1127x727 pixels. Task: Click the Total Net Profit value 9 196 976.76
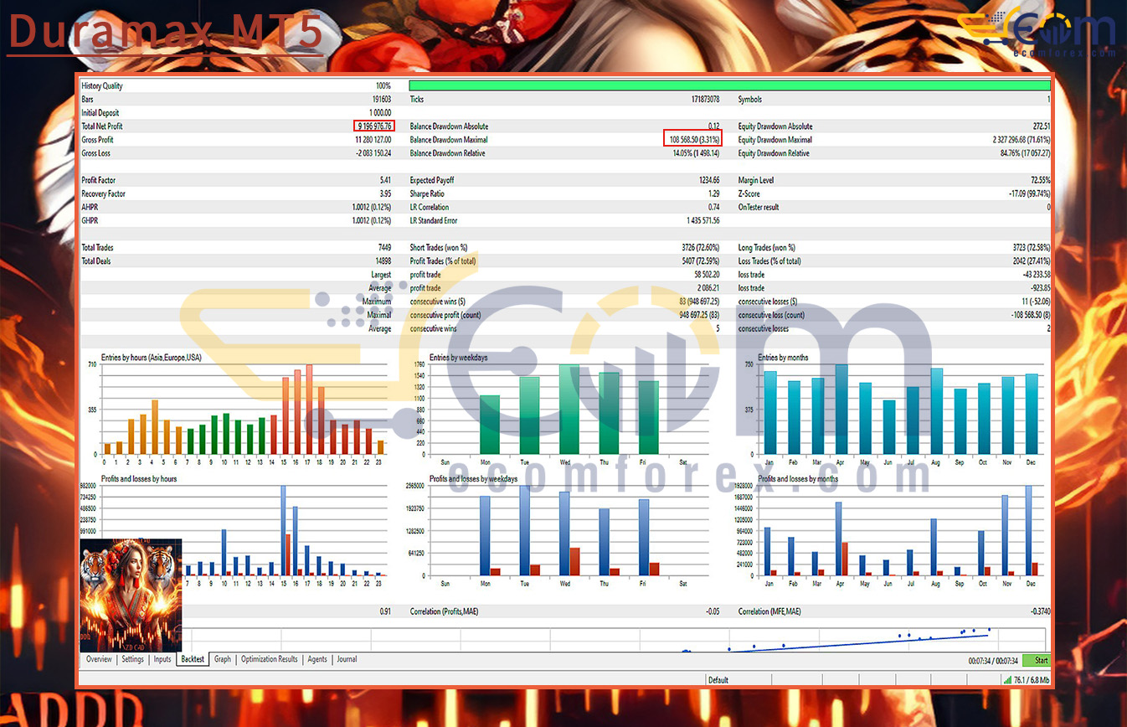pos(373,126)
